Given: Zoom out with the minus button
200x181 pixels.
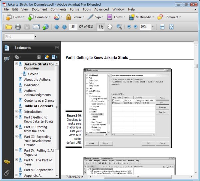Looking at the screenshot, I should click(x=129, y=27).
